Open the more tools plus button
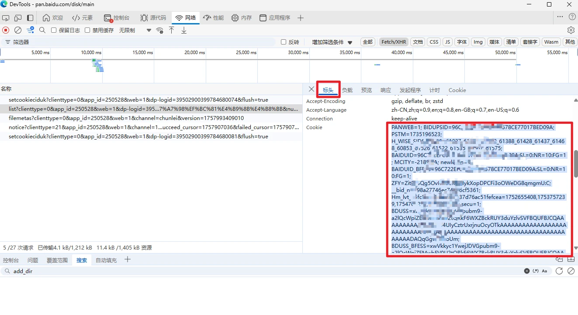 [x=300, y=18]
